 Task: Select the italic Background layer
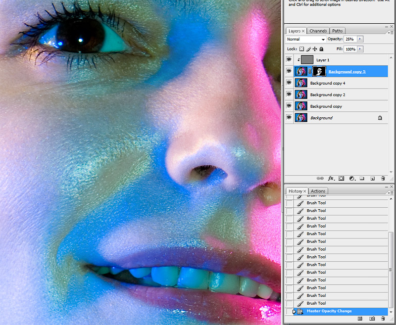[341, 118]
